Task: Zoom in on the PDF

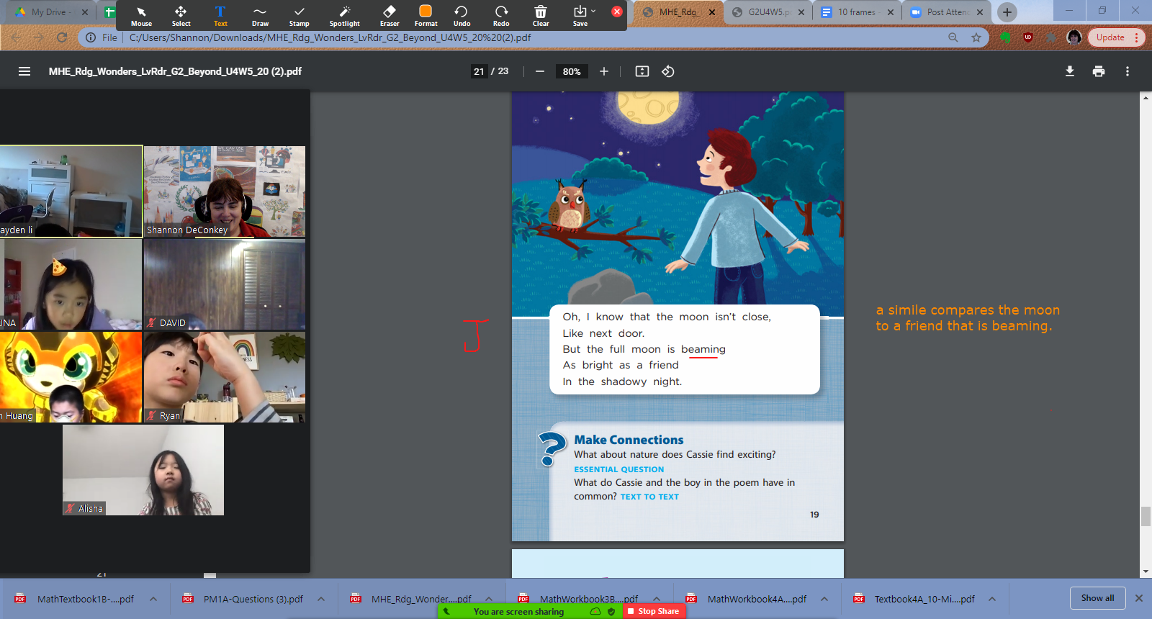Action: tap(604, 71)
